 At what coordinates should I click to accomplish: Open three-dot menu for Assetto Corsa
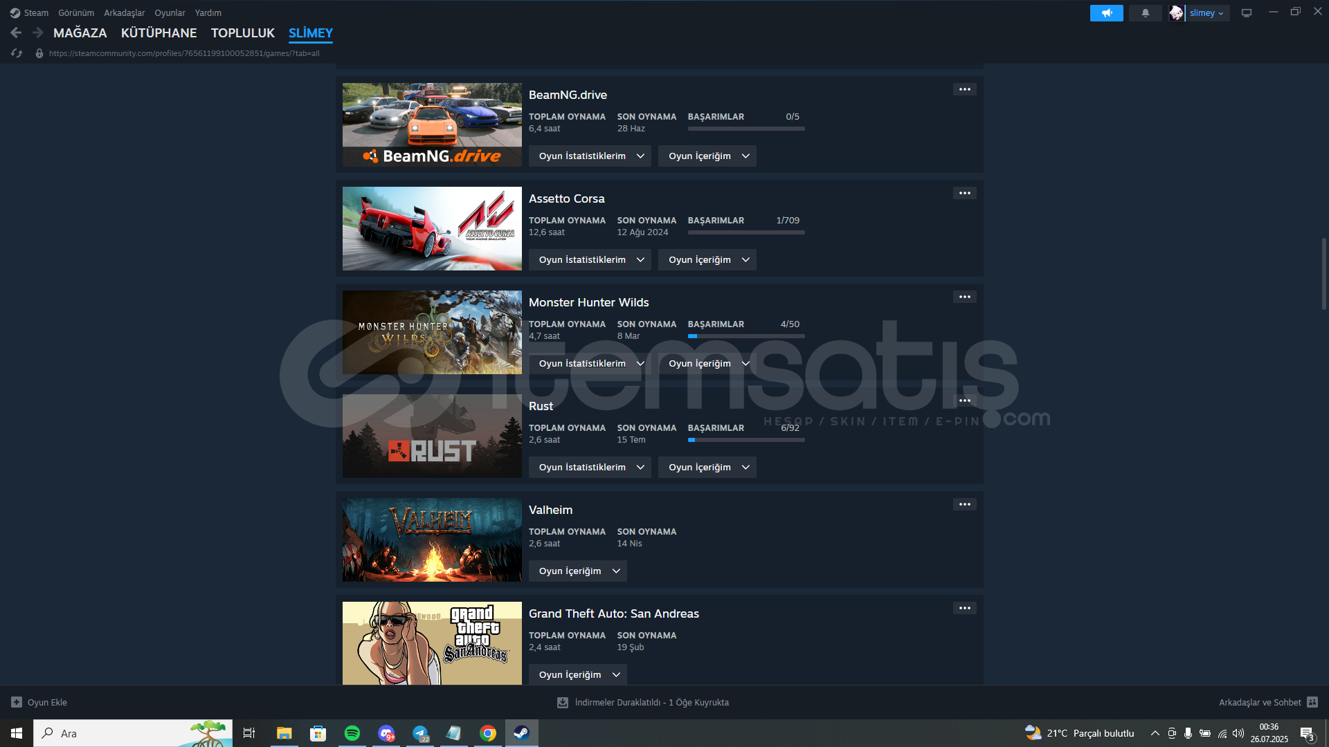coord(964,193)
